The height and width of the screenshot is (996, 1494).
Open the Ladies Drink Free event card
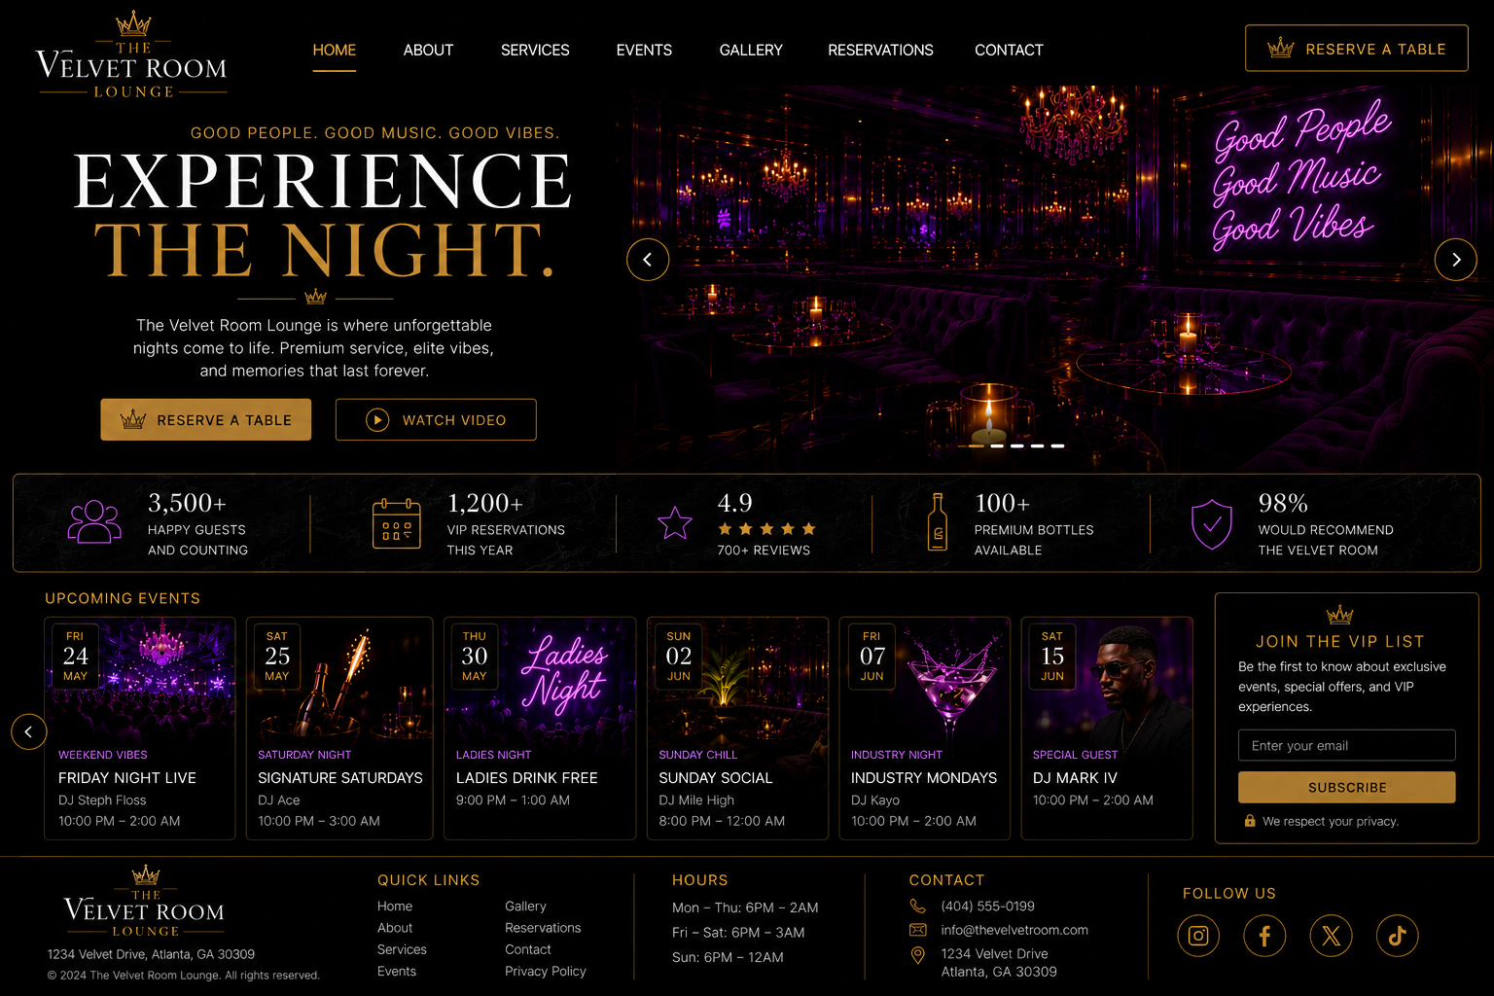(x=540, y=729)
